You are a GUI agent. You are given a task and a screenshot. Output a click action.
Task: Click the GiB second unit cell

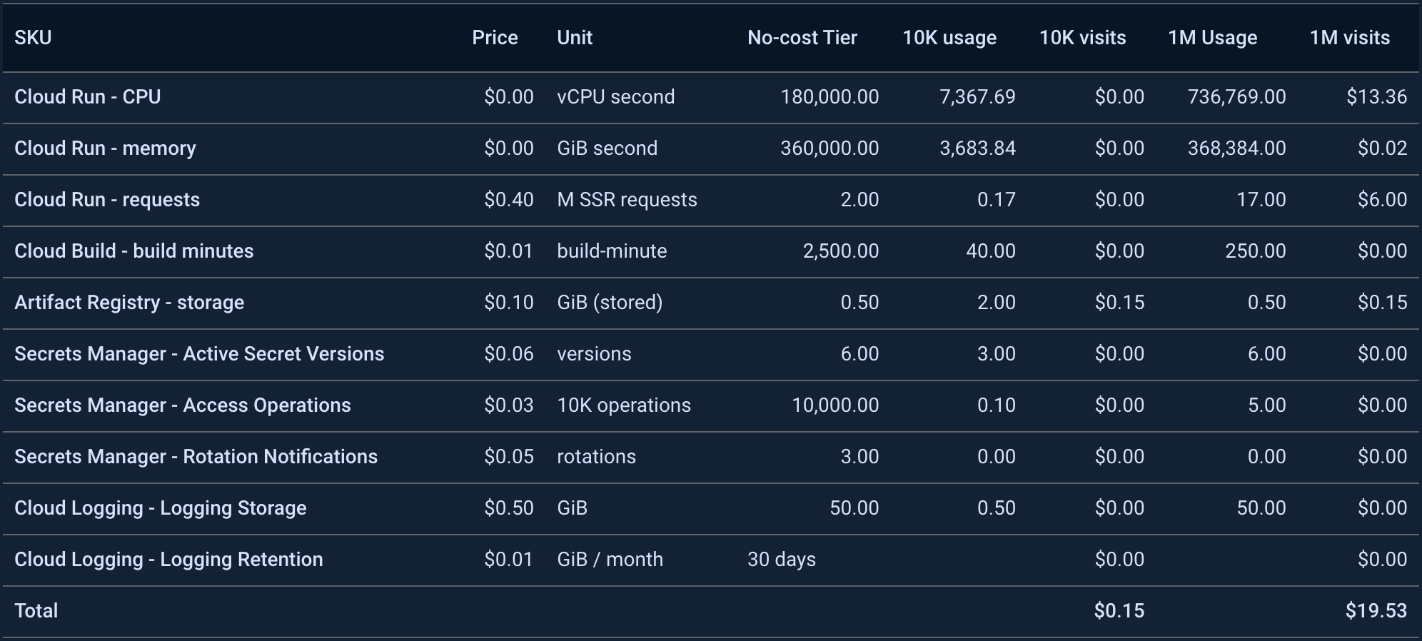tap(607, 148)
